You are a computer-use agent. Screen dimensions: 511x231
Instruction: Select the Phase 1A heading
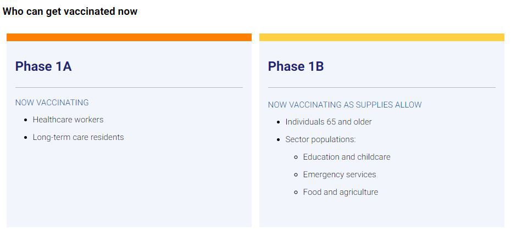tap(43, 66)
